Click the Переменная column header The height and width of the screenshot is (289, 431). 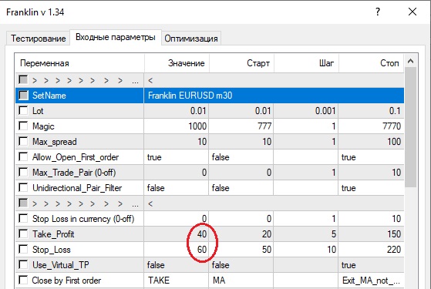[79, 63]
